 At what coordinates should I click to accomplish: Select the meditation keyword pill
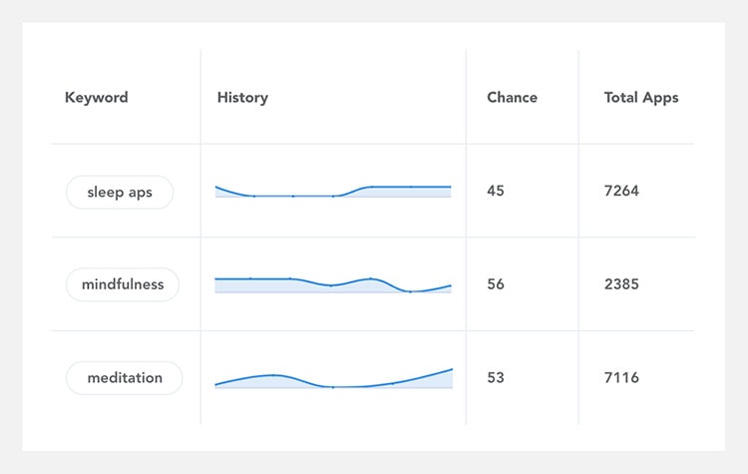(124, 378)
